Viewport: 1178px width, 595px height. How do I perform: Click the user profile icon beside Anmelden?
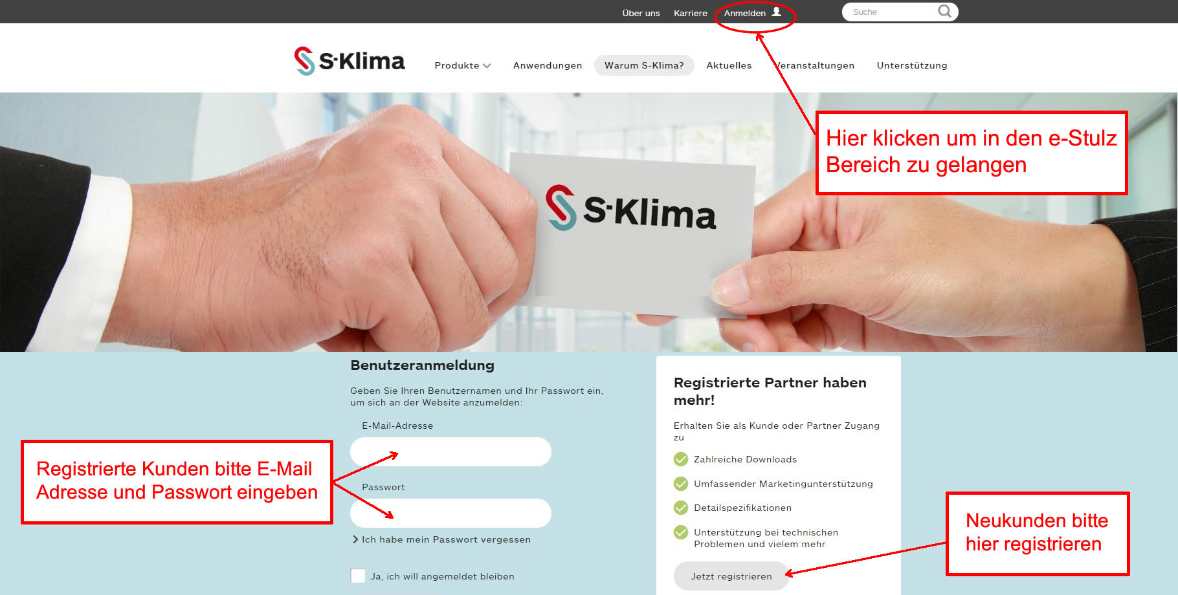[x=776, y=12]
